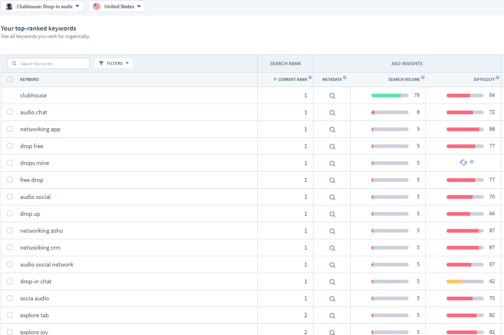This screenshot has width=504, height=335.
Task: Open metadata magnifier for free drop
Action: 332,180
